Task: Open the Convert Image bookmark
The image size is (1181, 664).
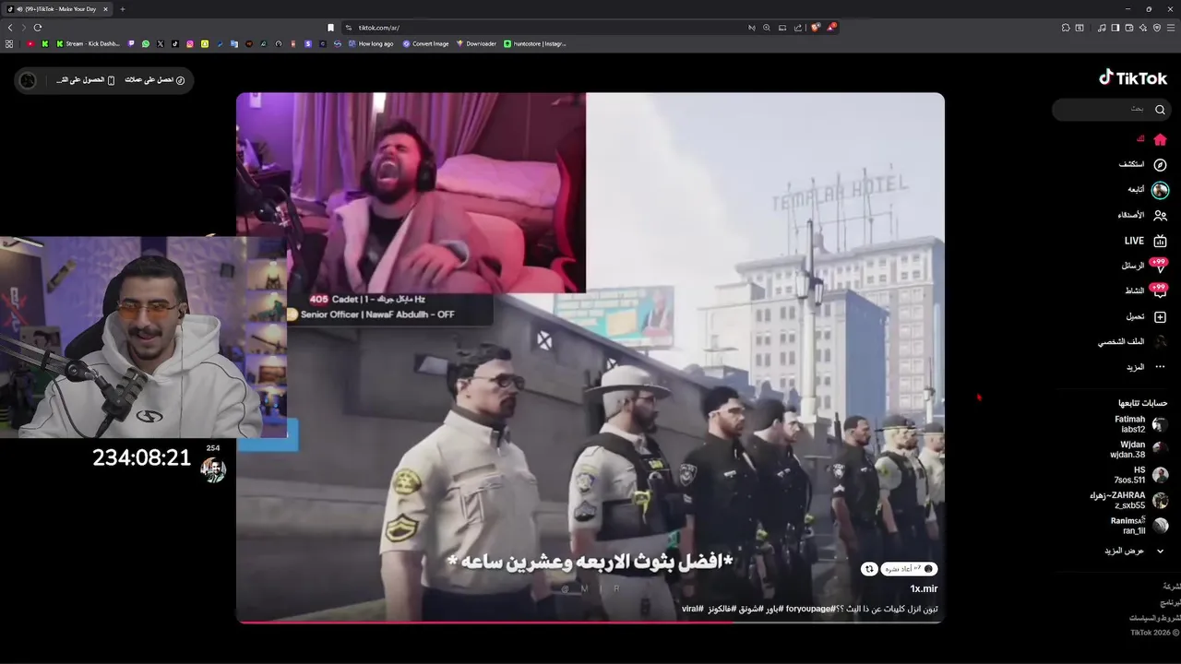Action: point(425,43)
